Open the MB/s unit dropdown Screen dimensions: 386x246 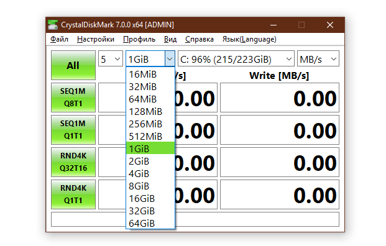point(318,58)
